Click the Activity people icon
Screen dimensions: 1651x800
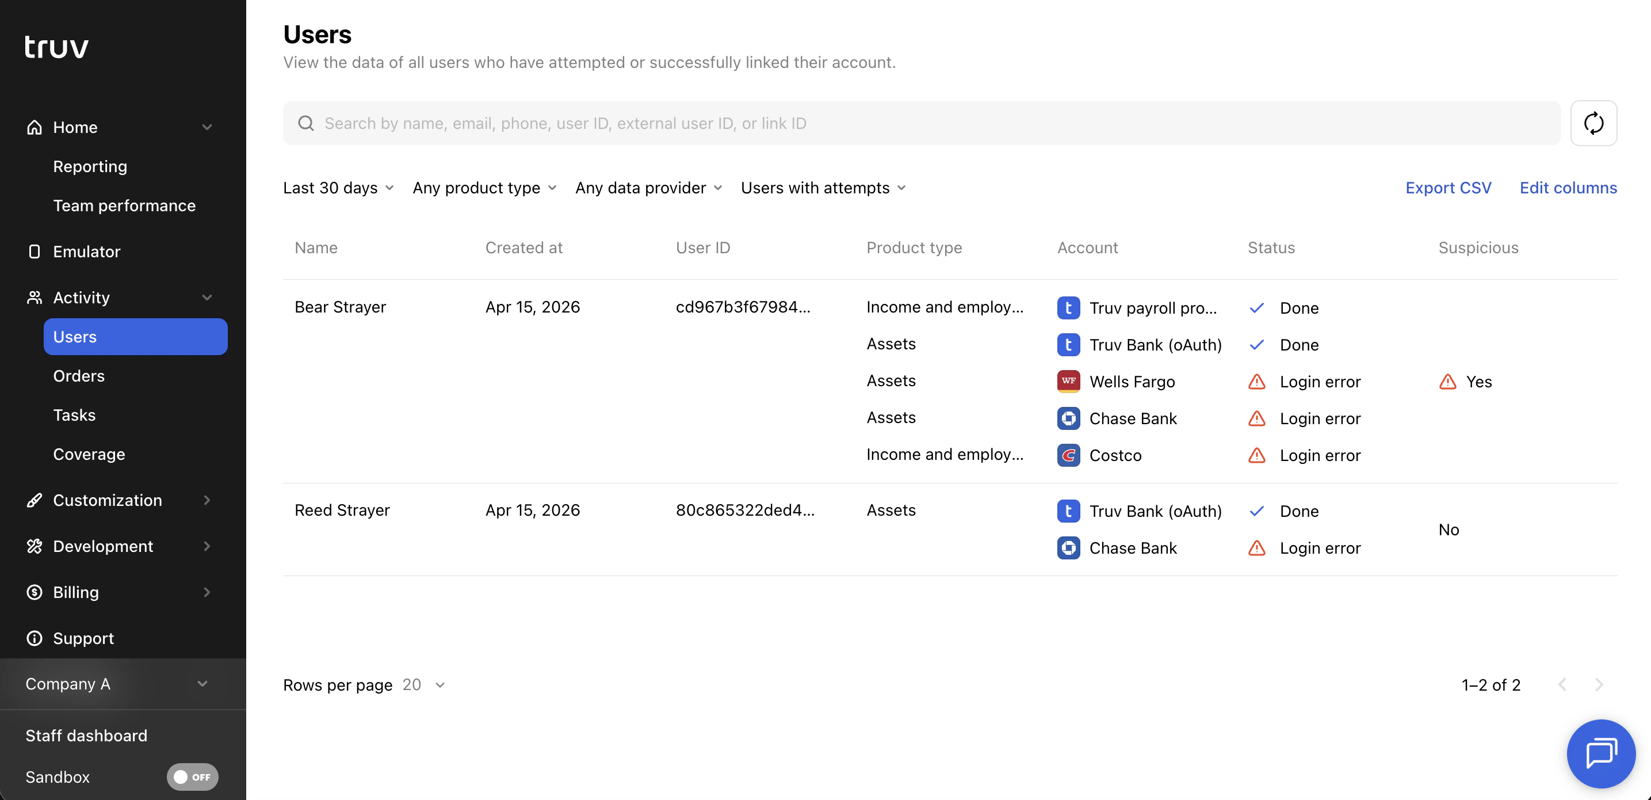35,297
